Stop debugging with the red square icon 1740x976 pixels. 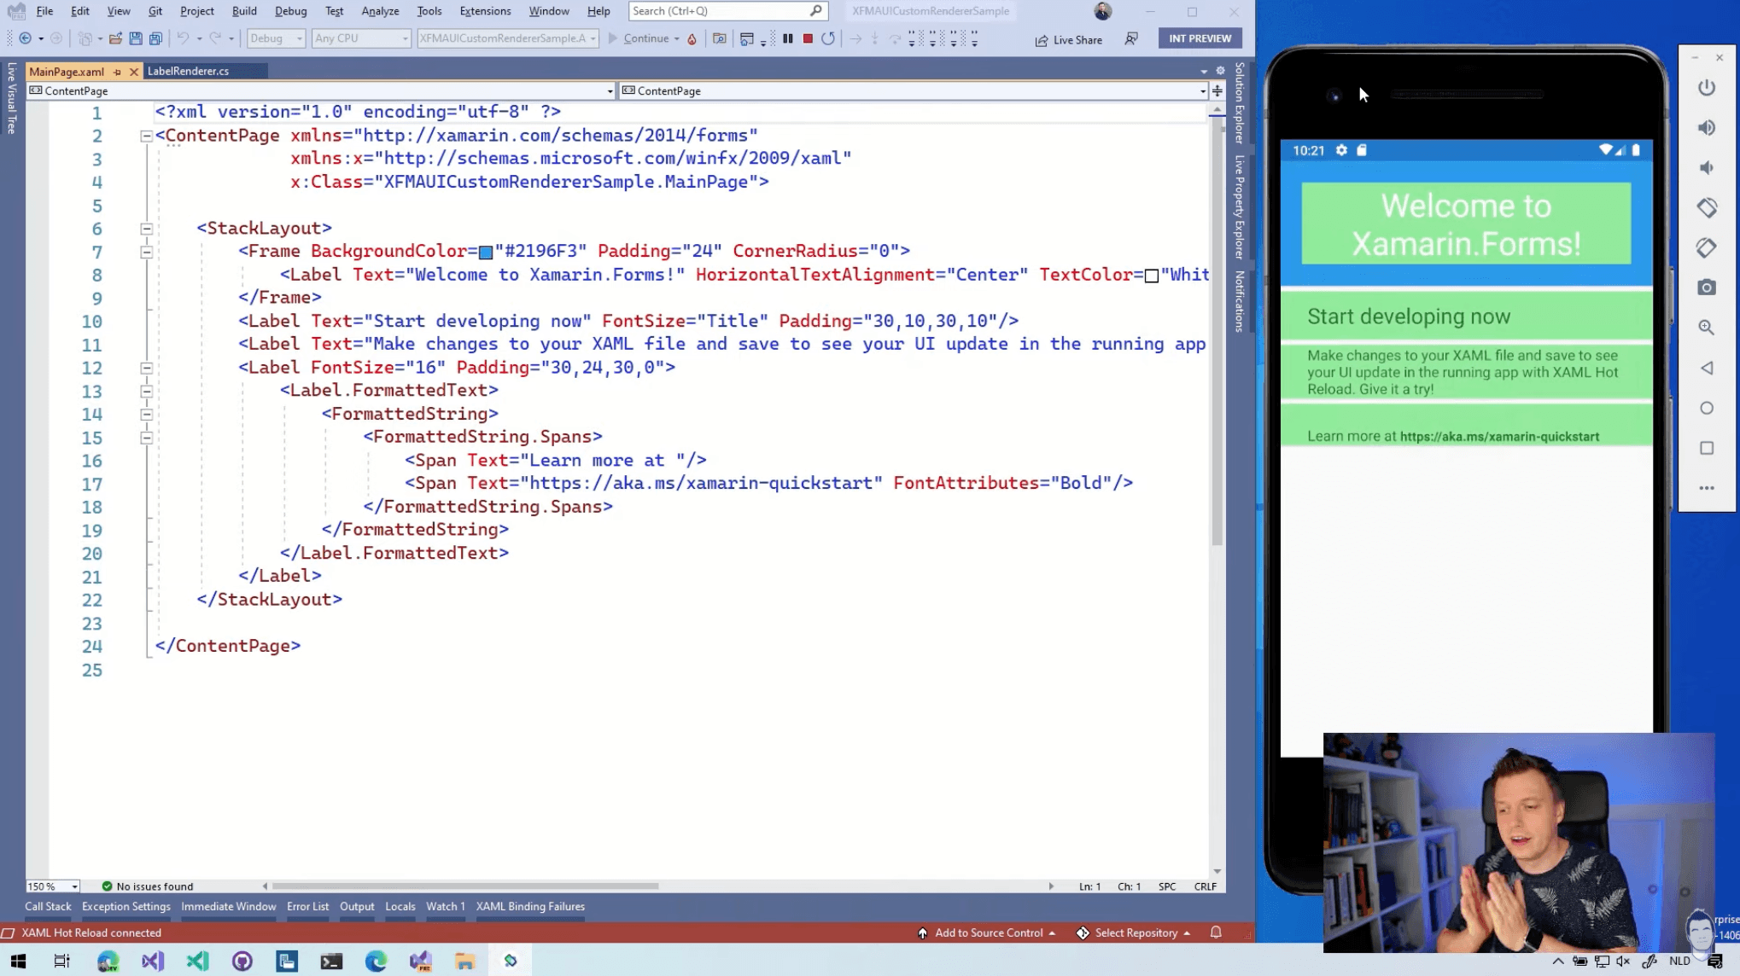coord(808,38)
